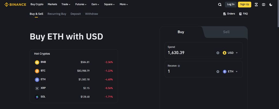Click the ETH coin icon in Hot Cryptos
This screenshot has width=279, height=109.
tap(37, 80)
